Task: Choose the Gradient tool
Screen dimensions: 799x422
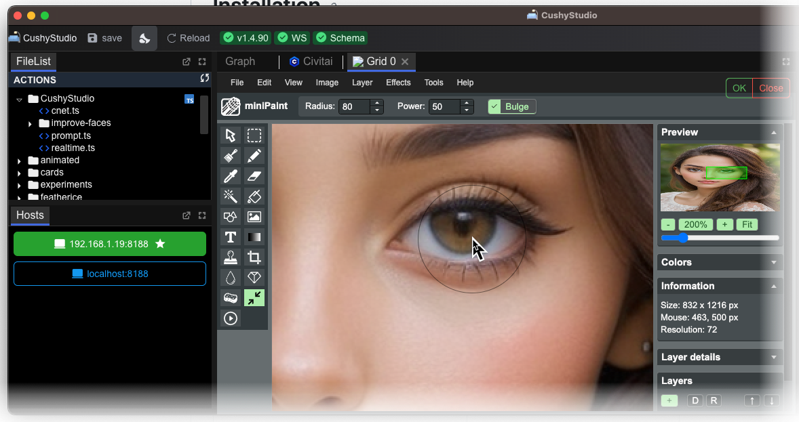Action: tap(254, 237)
